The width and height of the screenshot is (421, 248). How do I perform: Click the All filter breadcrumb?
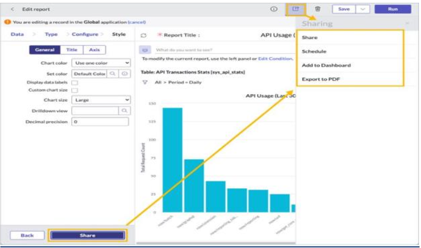(158, 82)
